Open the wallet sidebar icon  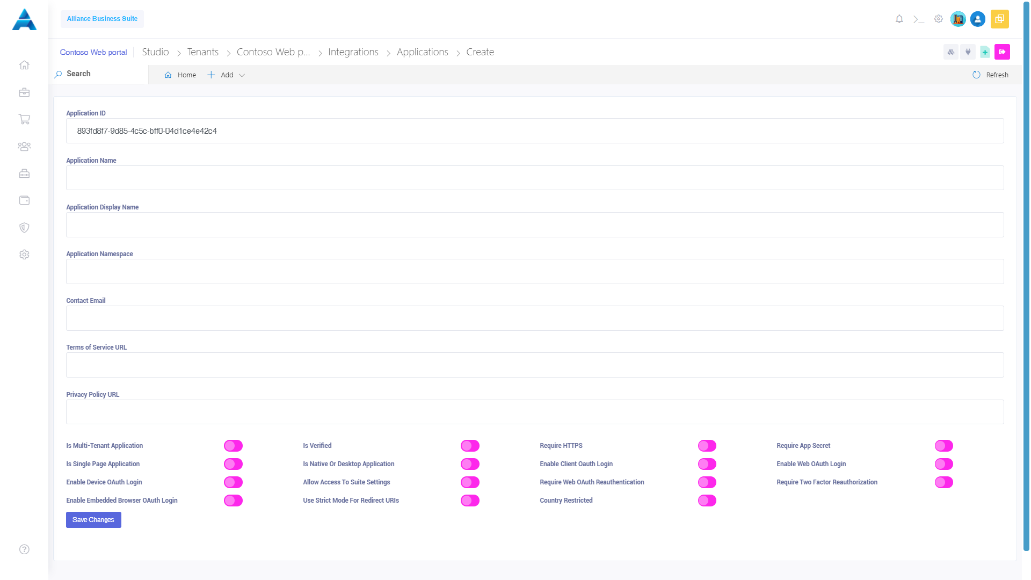24,200
